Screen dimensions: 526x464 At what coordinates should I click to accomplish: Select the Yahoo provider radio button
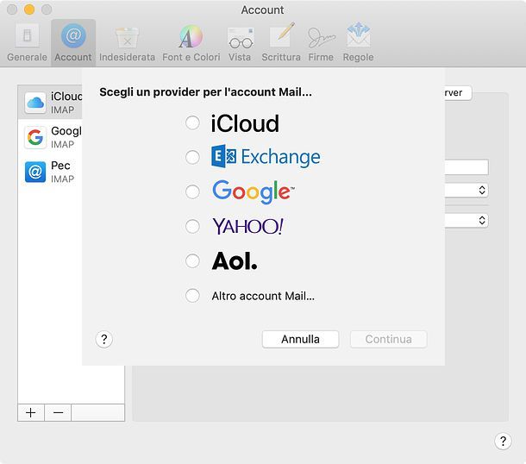[x=192, y=226]
